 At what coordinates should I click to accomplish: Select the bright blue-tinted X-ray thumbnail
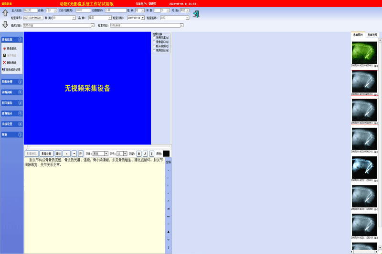coord(364,167)
